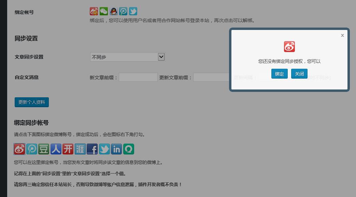Image resolution: width=356 pixels, height=197 pixels.
Task: Bind the Facebook sync account icon
Action: click(x=92, y=149)
